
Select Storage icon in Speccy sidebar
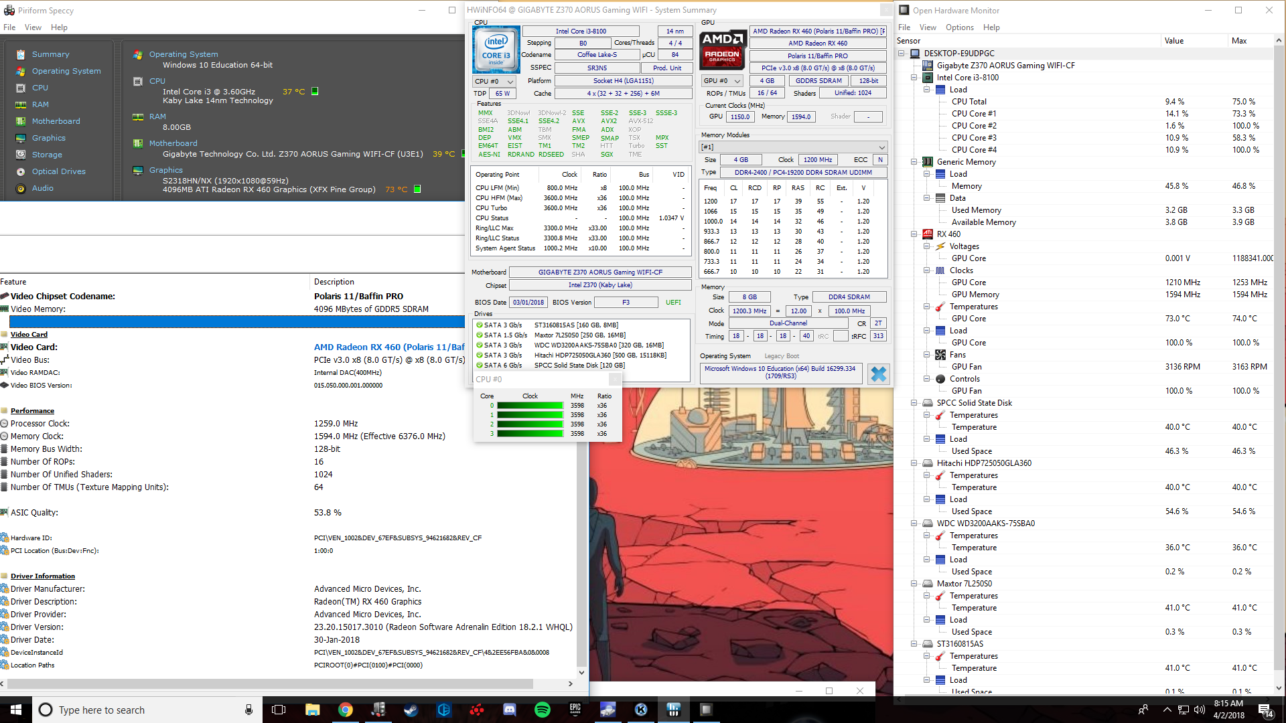click(21, 155)
